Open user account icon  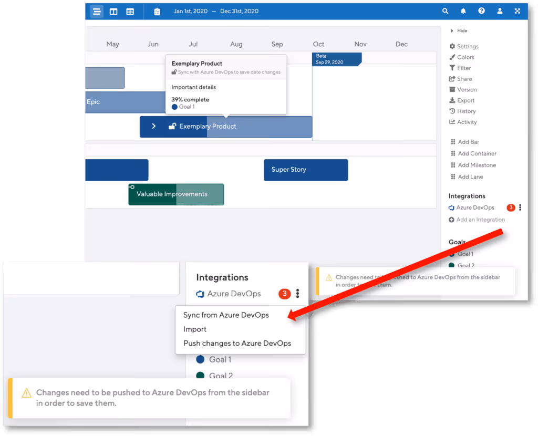point(500,11)
